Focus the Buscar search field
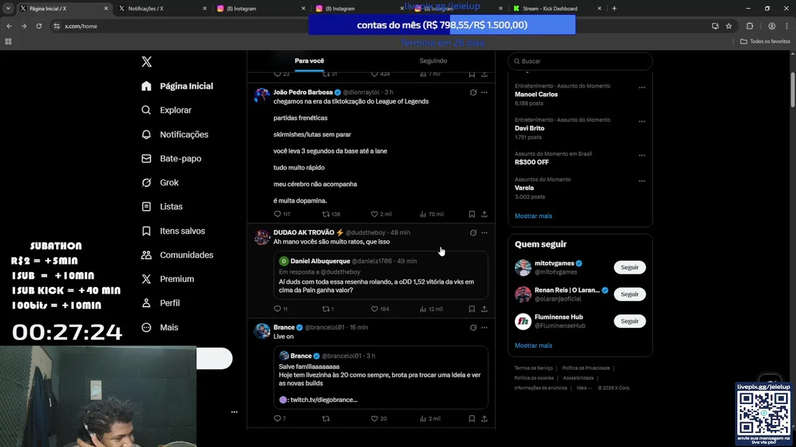This screenshot has width=796, height=447. pos(580,61)
